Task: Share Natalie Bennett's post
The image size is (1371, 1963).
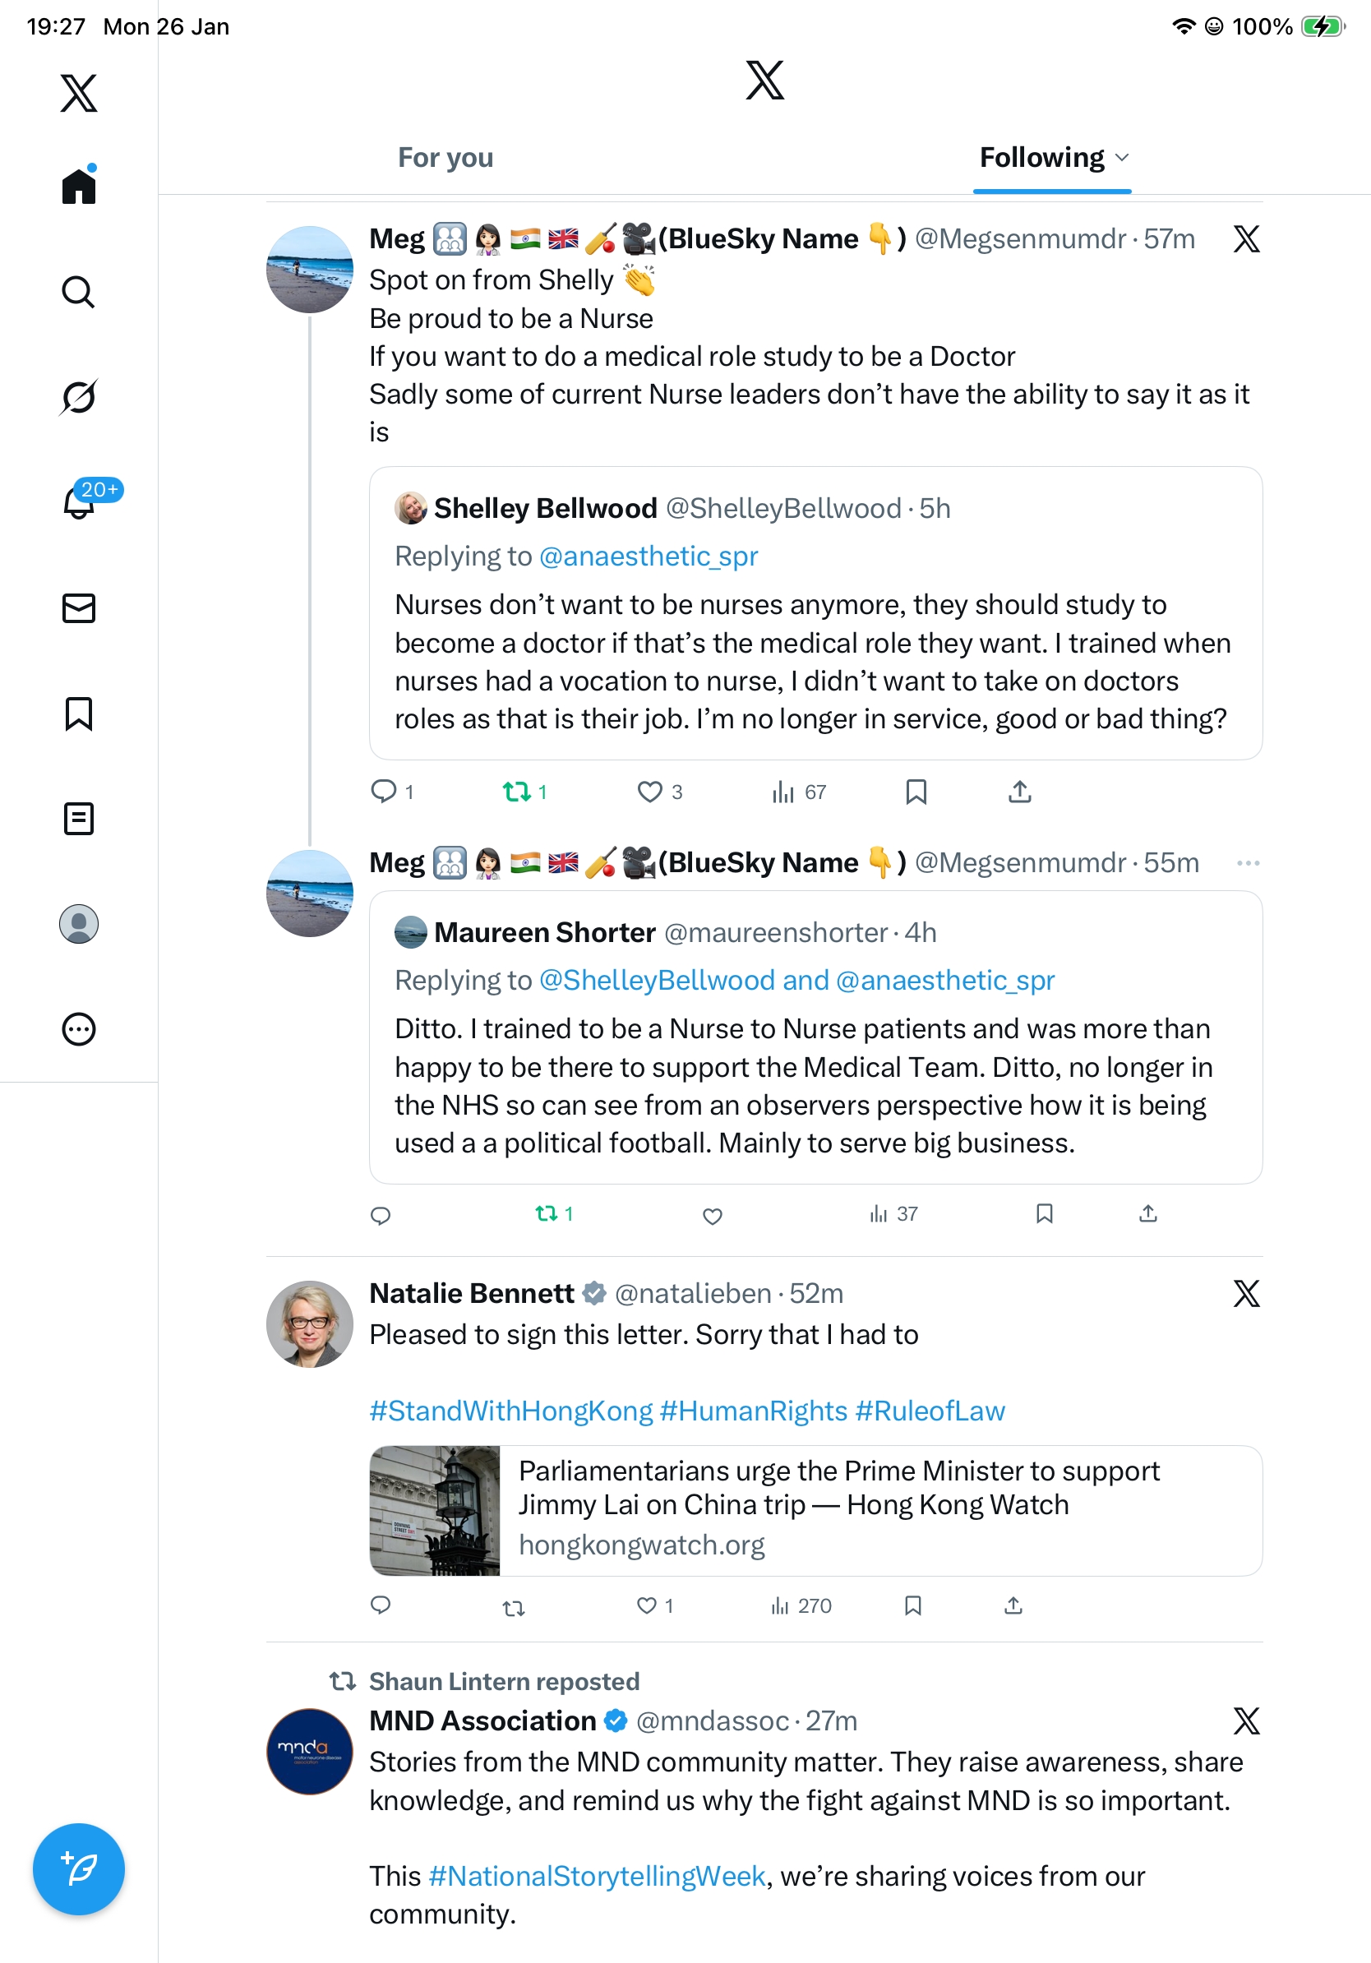Action: (1013, 1605)
